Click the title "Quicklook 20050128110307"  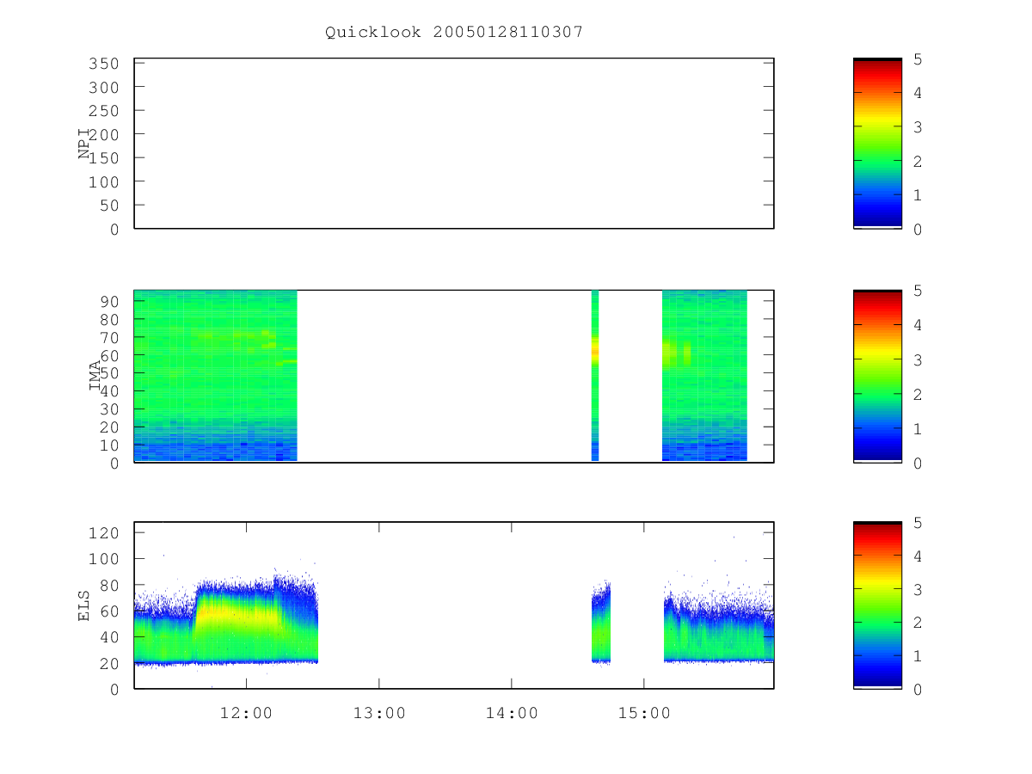(454, 32)
